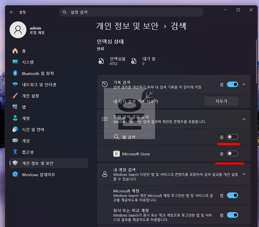Collapse the 추천 검색 결과 표시 chevron
Image resolution: width=259 pixels, height=227 pixels.
coord(244,119)
